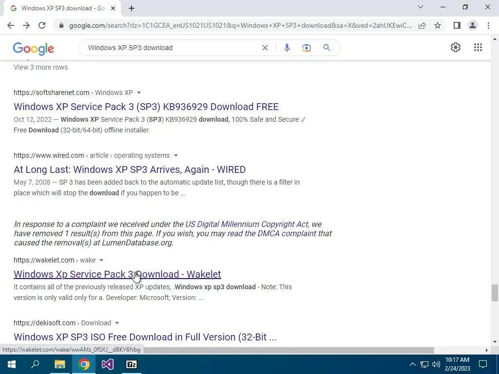Click the Chrome address bar URL
499x374 pixels.
240,25
